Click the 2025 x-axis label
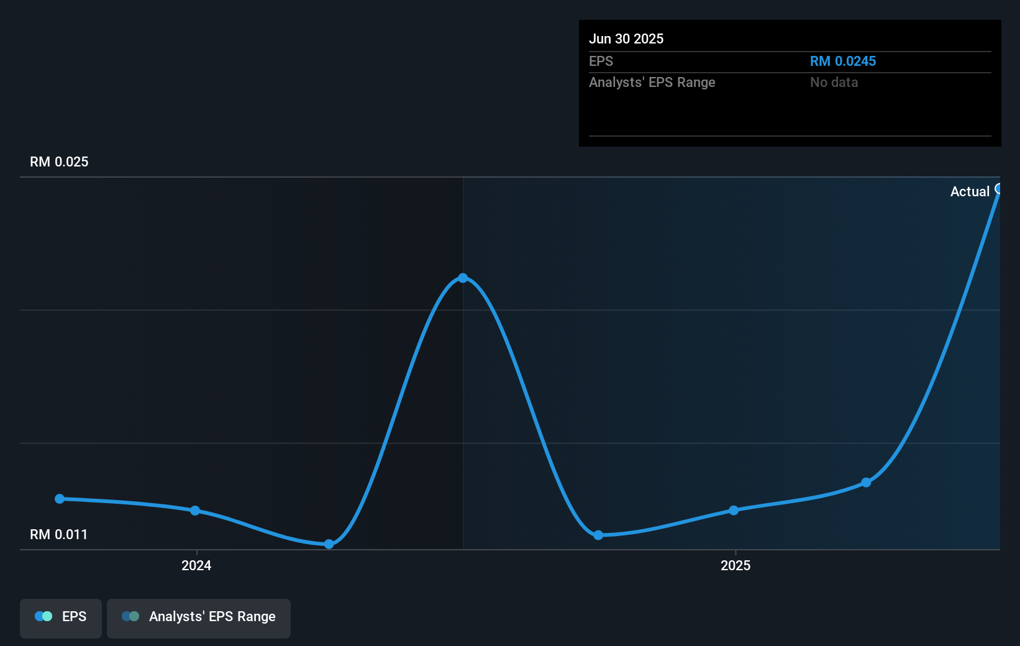This screenshot has width=1020, height=646. [x=735, y=565]
